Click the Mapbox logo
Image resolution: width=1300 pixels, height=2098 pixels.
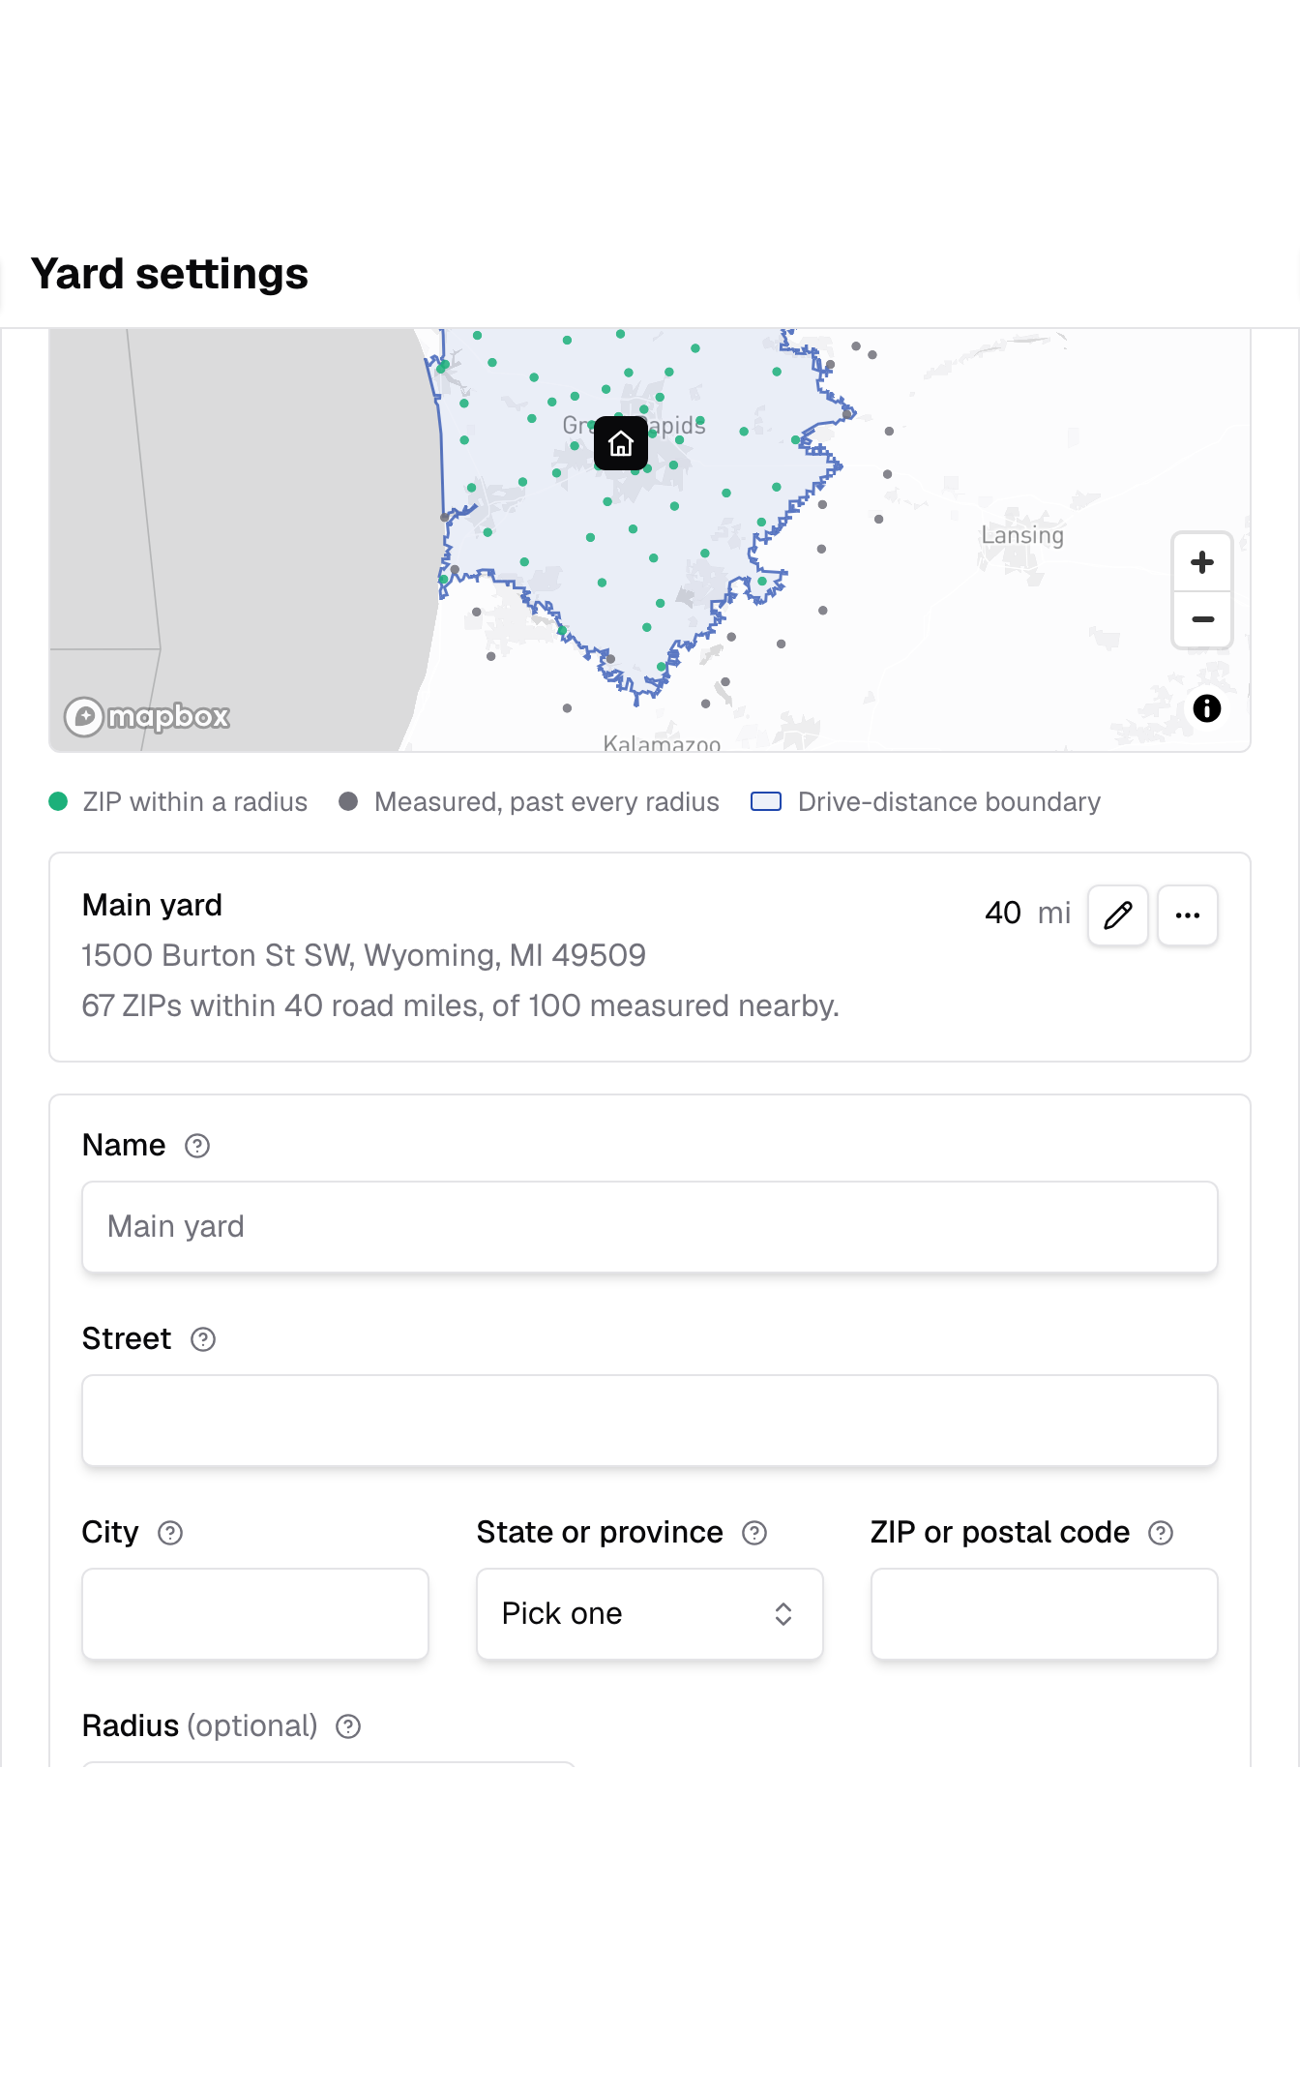pyautogui.click(x=147, y=717)
